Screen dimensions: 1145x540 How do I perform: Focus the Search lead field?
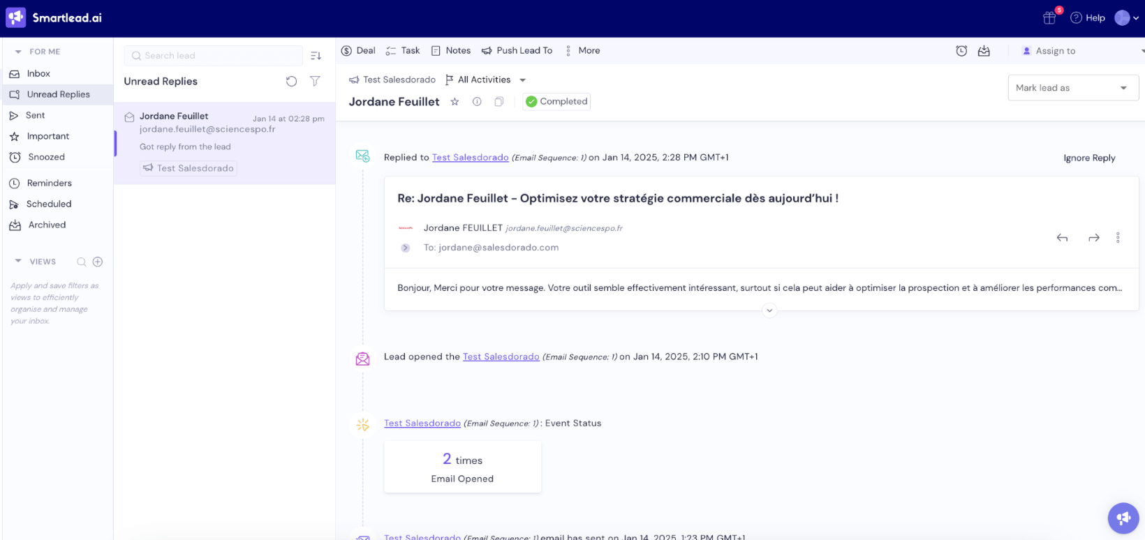point(213,56)
